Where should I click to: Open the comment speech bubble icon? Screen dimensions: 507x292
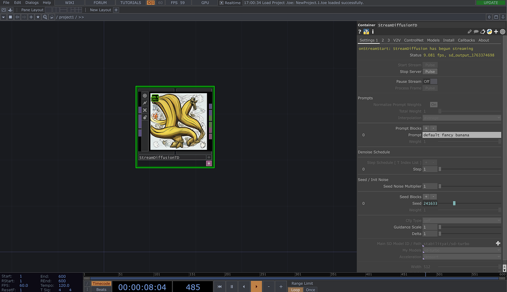(x=476, y=32)
